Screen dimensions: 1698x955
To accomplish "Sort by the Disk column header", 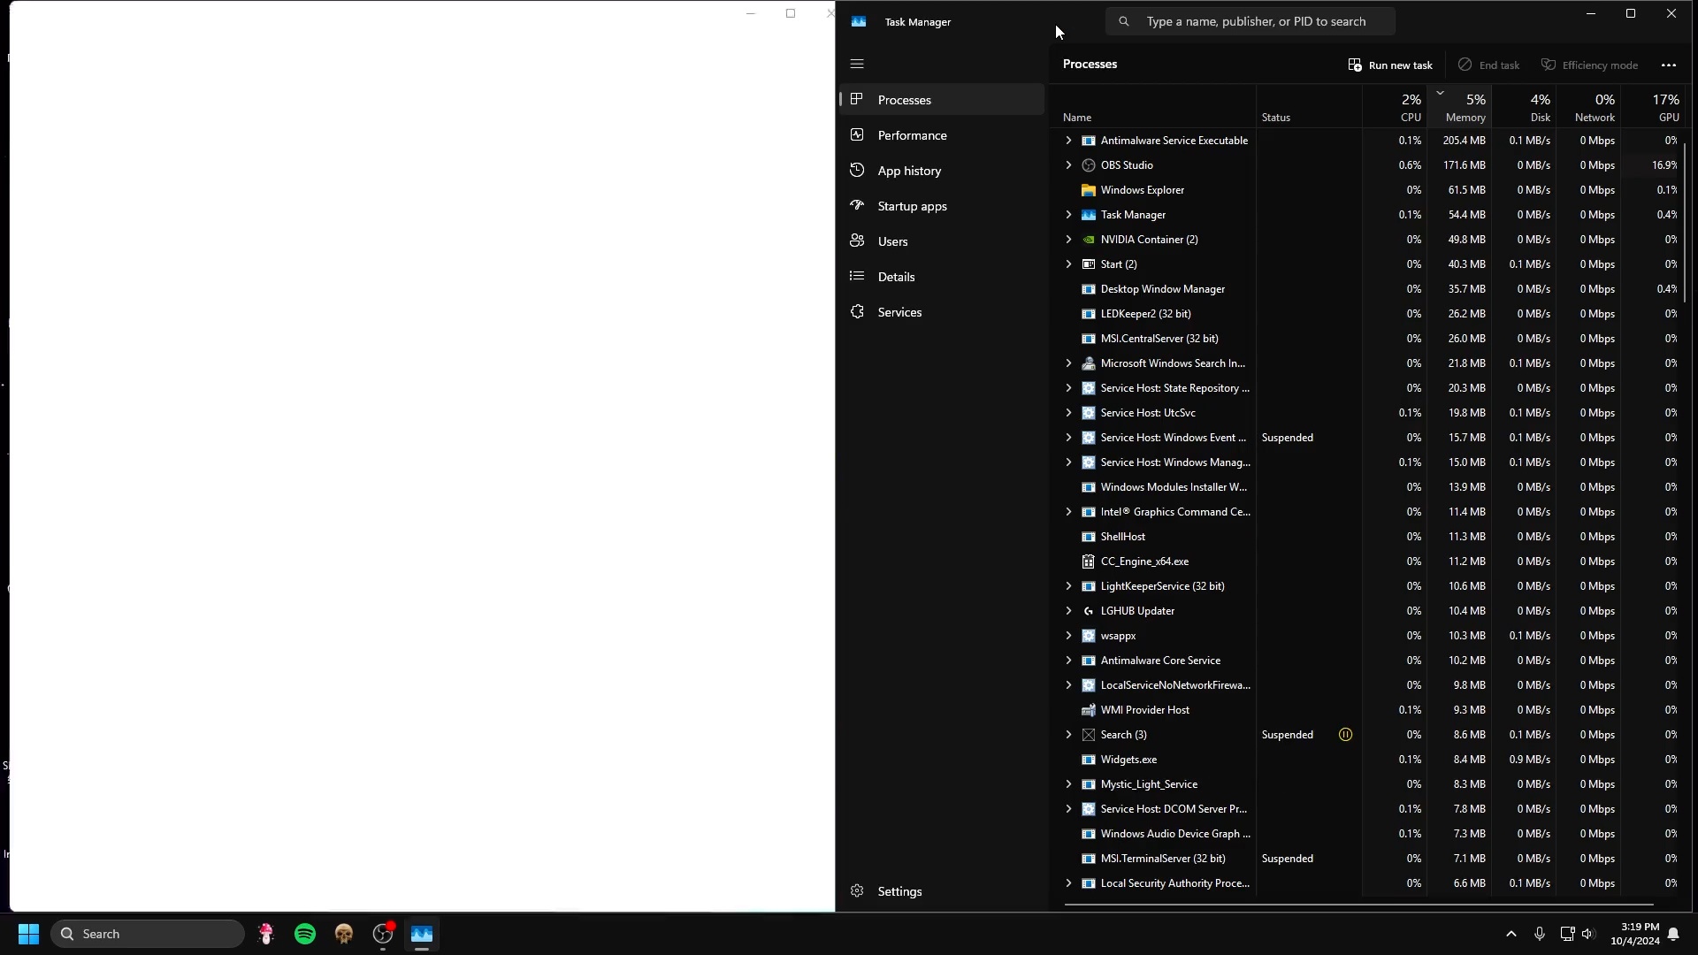I will pyautogui.click(x=1524, y=107).
